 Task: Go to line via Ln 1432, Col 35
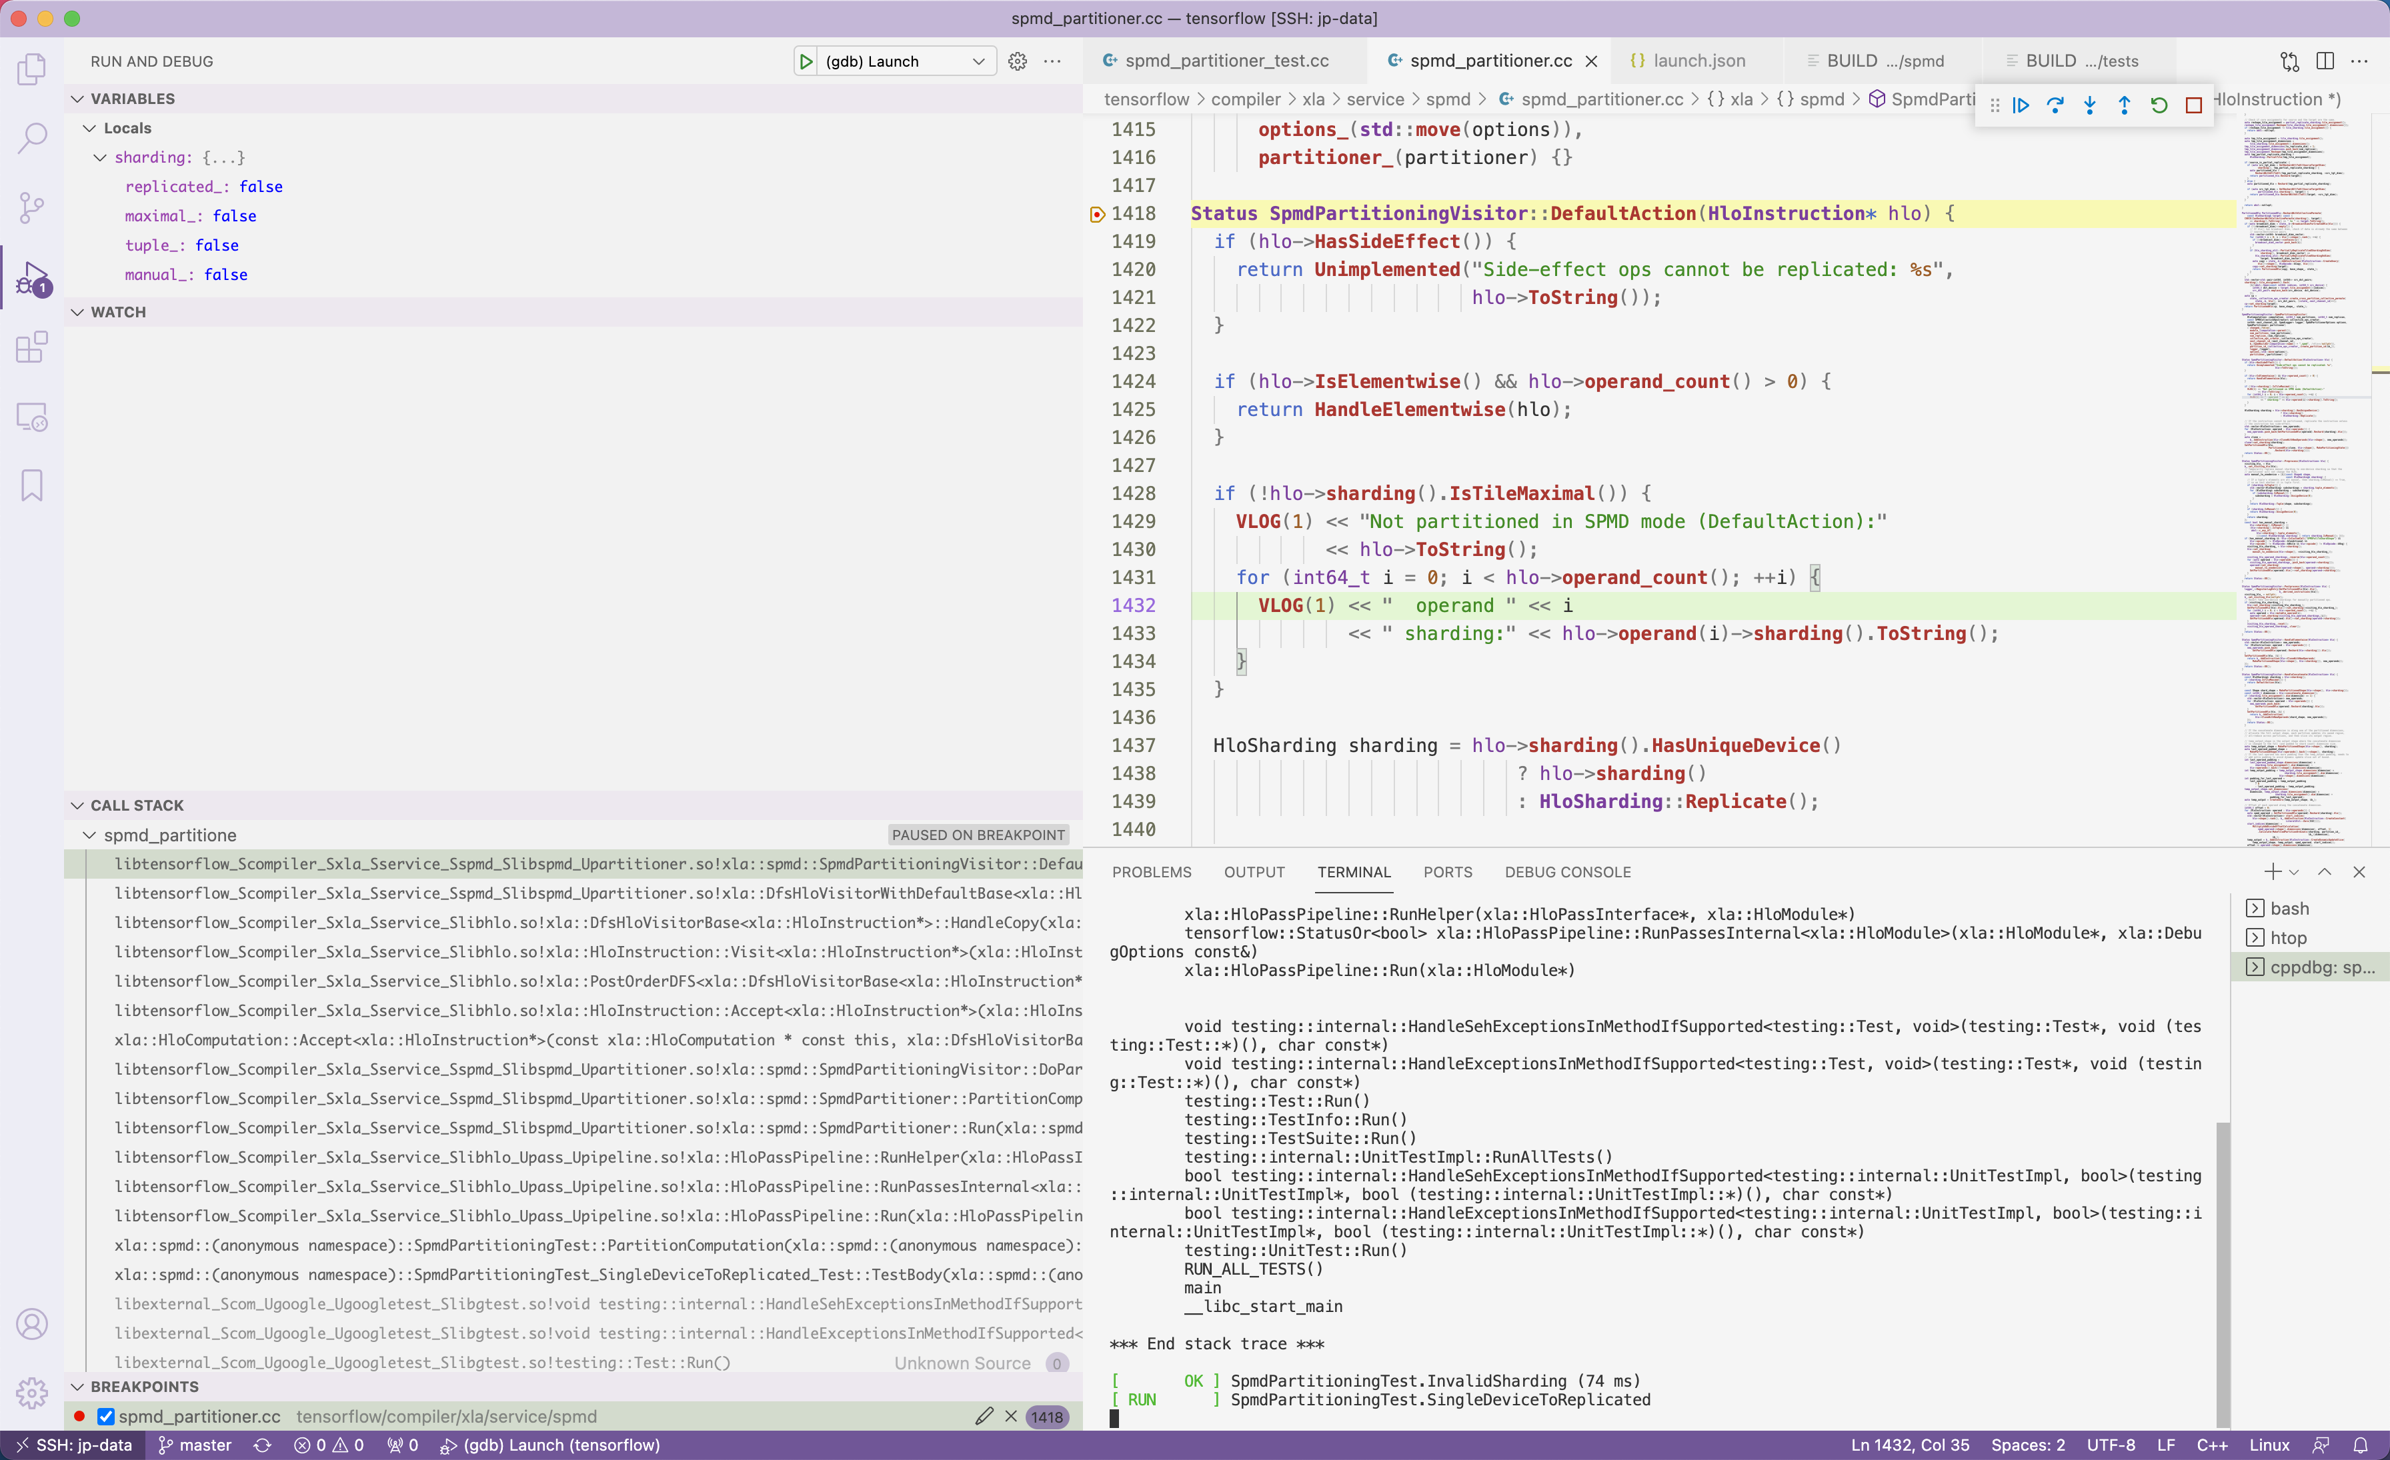click(1909, 1445)
